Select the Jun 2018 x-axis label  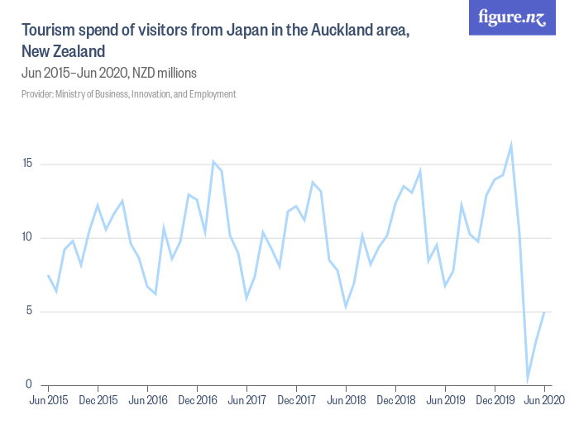[346, 401]
